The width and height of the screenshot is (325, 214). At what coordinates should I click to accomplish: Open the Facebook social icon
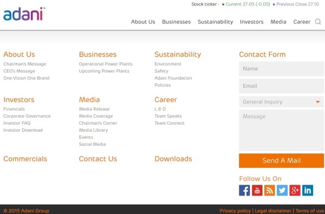tap(244, 190)
